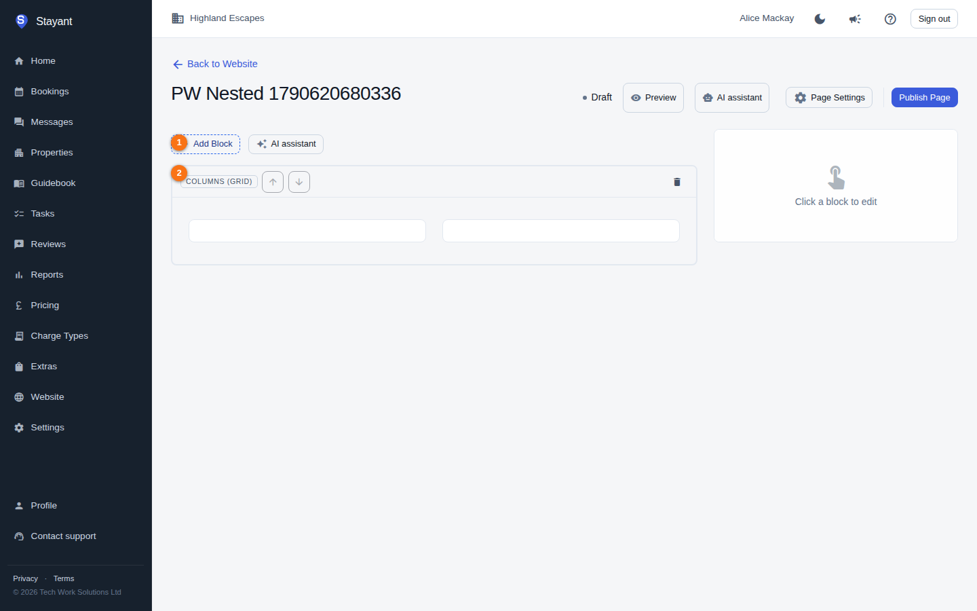This screenshot has width=977, height=611.
Task: Click the Sign out button
Action: tap(934, 19)
